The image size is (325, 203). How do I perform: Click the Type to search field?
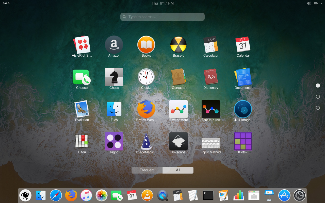pyautogui.click(x=162, y=17)
